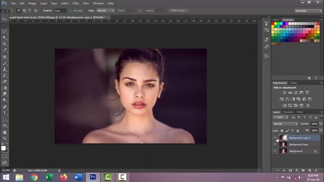324x182 pixels.
Task: Switch to the Paths tab
Action: click(300, 112)
